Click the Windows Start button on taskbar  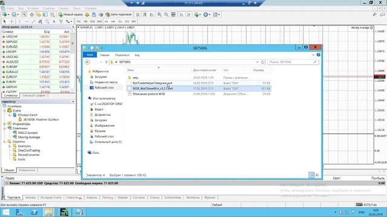click(x=5, y=212)
